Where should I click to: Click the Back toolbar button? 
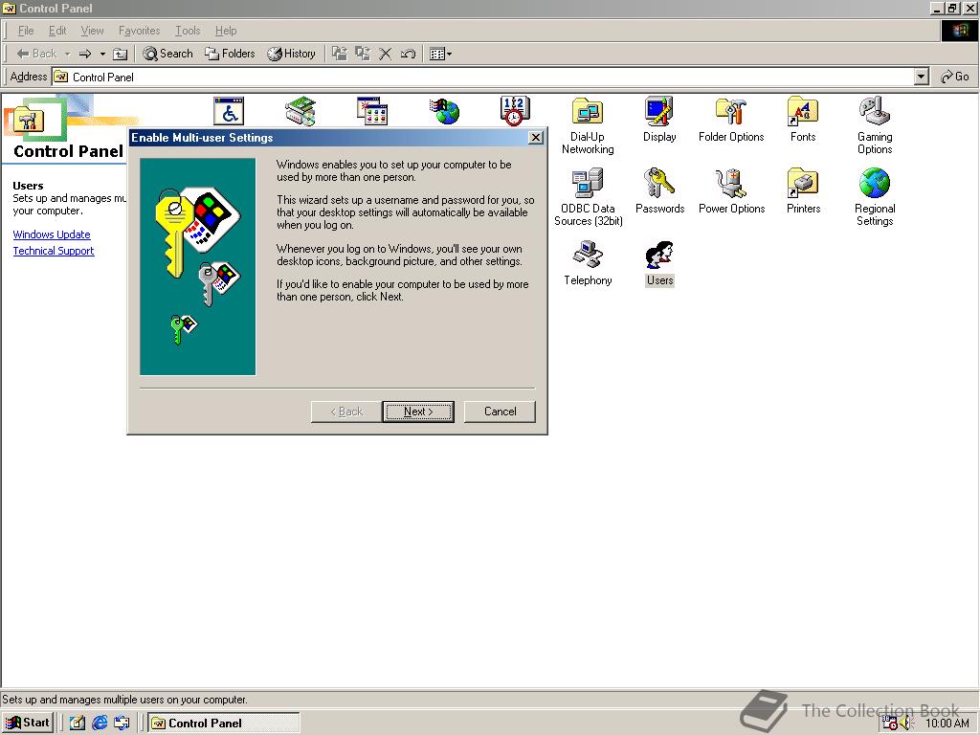37,54
